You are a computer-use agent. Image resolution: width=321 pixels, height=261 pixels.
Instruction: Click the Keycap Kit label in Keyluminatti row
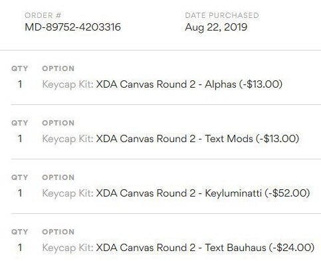click(68, 194)
